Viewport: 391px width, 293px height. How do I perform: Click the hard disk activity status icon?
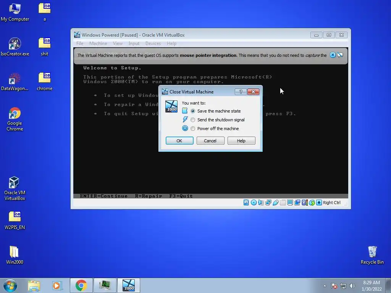point(246,203)
